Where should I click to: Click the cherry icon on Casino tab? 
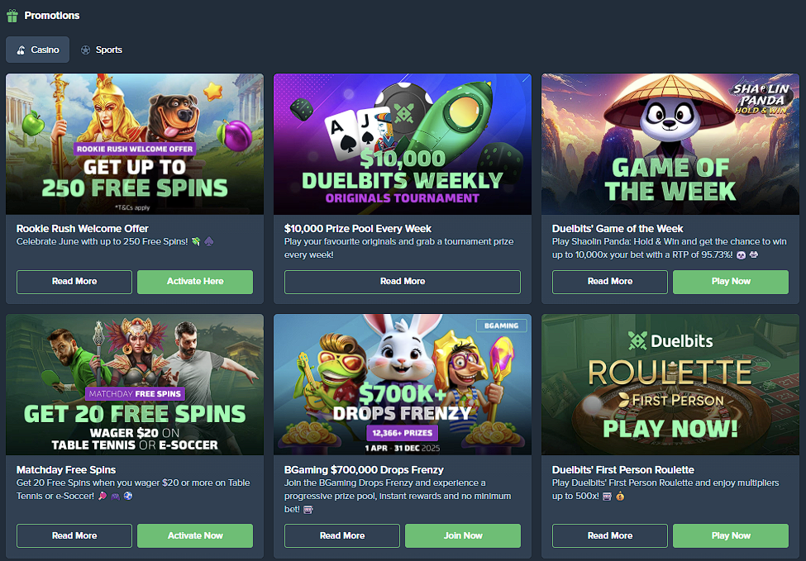point(21,50)
